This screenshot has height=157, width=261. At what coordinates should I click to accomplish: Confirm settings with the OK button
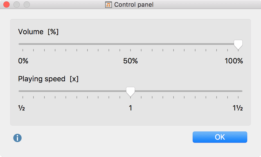(220, 137)
